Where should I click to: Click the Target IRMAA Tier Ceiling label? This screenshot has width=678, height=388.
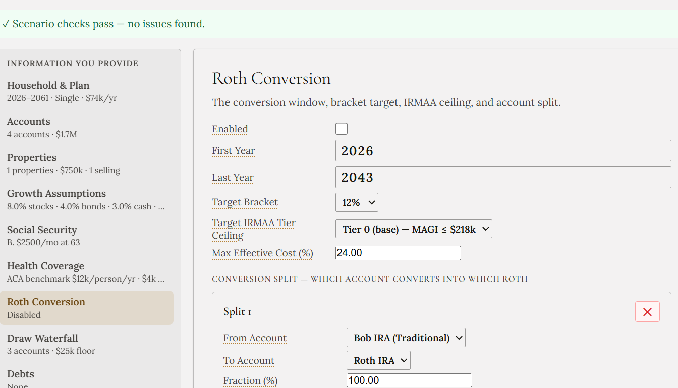coord(253,229)
